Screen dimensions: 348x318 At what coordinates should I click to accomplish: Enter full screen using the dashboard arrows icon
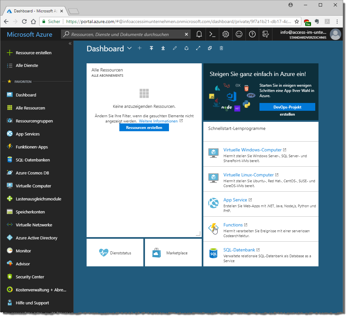coord(198,48)
